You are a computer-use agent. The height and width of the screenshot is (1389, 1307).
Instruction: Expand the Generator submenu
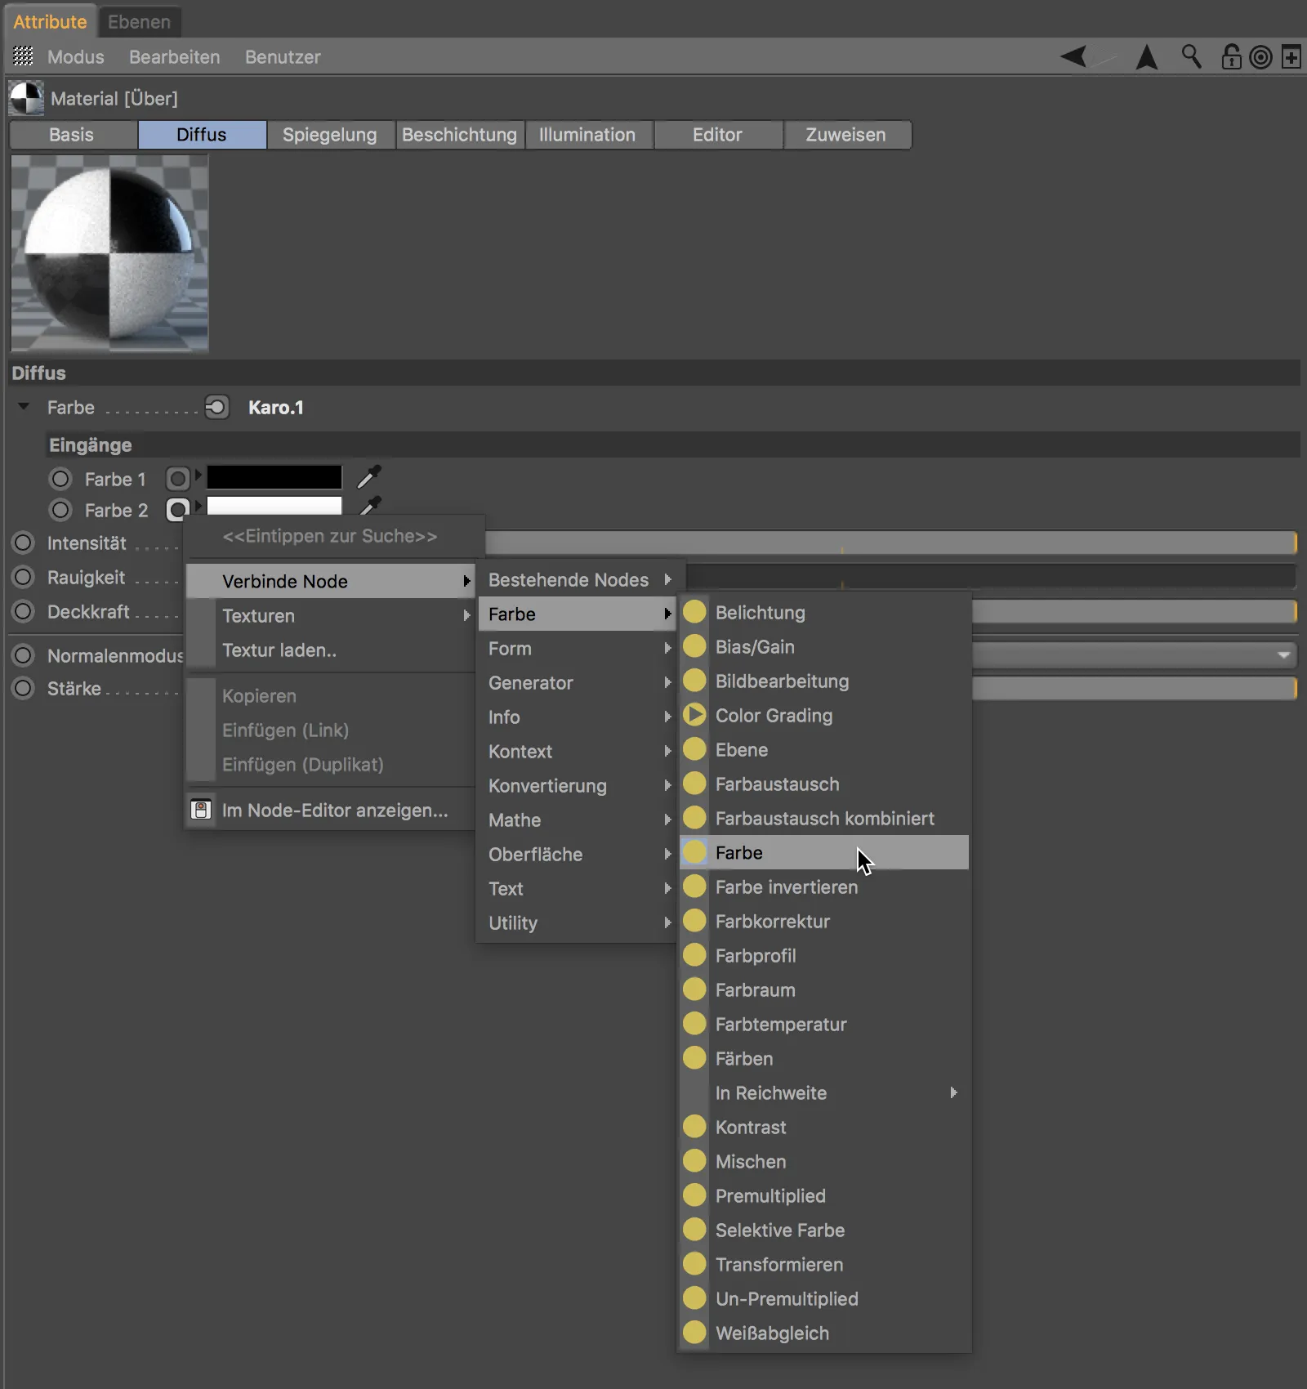578,682
